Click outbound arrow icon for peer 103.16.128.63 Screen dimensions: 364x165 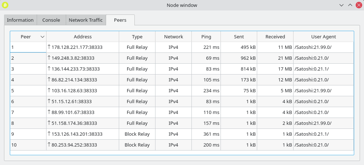pos(49,90)
